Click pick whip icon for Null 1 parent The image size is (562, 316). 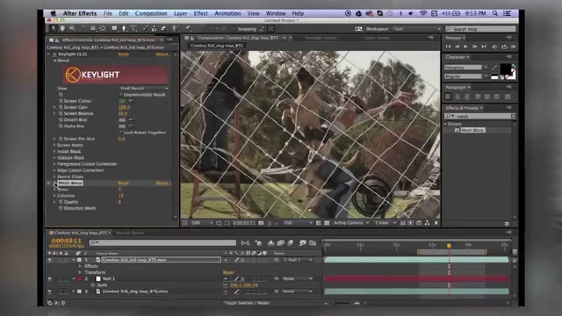pos(277,279)
